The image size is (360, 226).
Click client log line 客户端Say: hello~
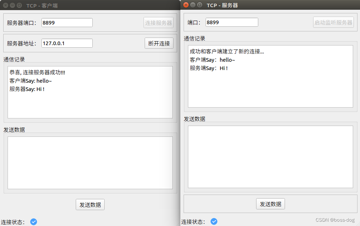coord(31,81)
